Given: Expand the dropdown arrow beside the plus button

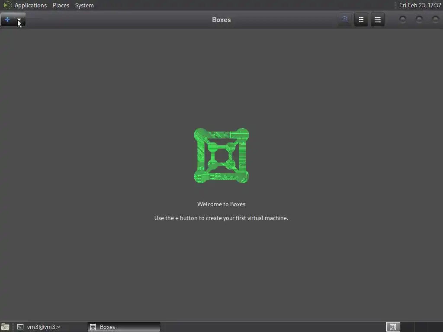Looking at the screenshot, I should tap(19, 19).
